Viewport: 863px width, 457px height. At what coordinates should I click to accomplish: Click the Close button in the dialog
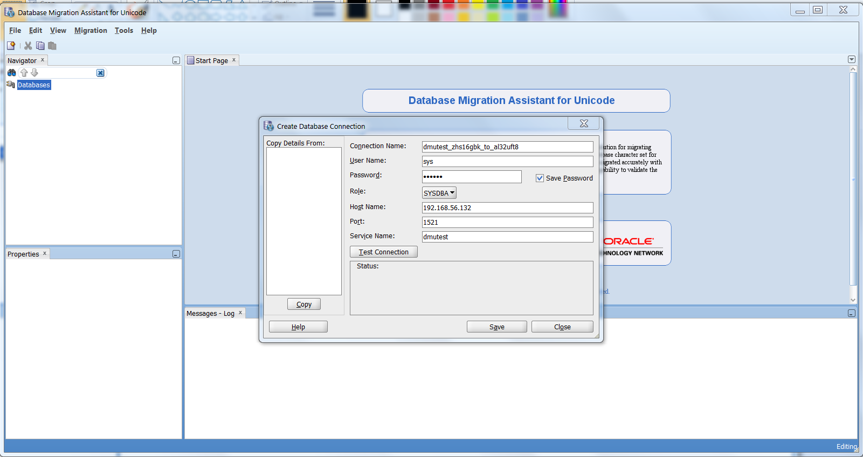pyautogui.click(x=562, y=327)
